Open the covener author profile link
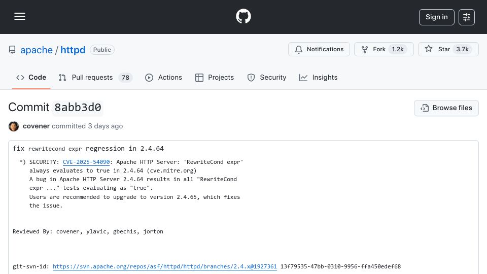Viewport: 487px width, 274px height. [x=37, y=126]
